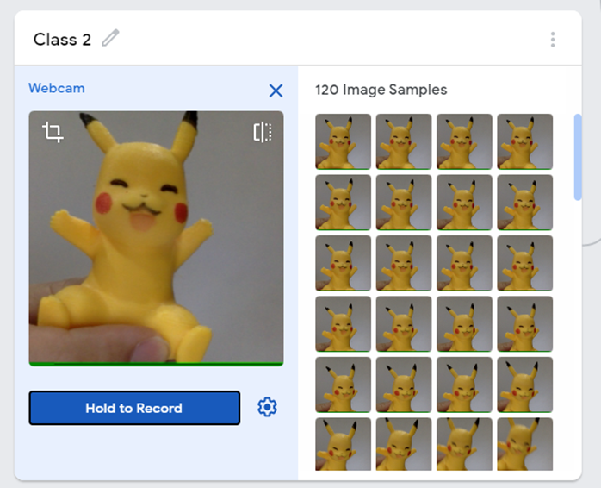Select fourth sample thumbnail in sixth row
This screenshot has height=488, width=601.
click(x=524, y=444)
